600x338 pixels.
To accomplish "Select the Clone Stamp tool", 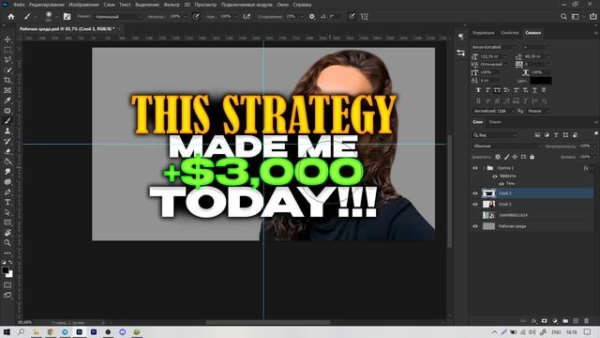I will (x=7, y=131).
